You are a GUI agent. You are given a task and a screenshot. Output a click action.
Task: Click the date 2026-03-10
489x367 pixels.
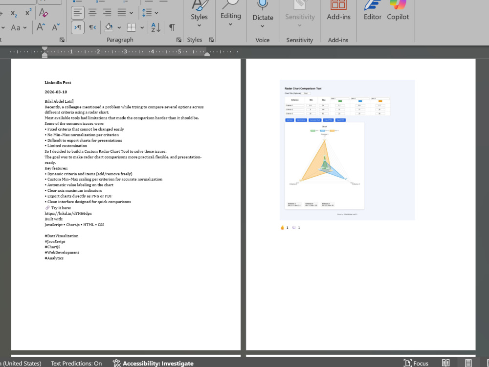coord(56,92)
